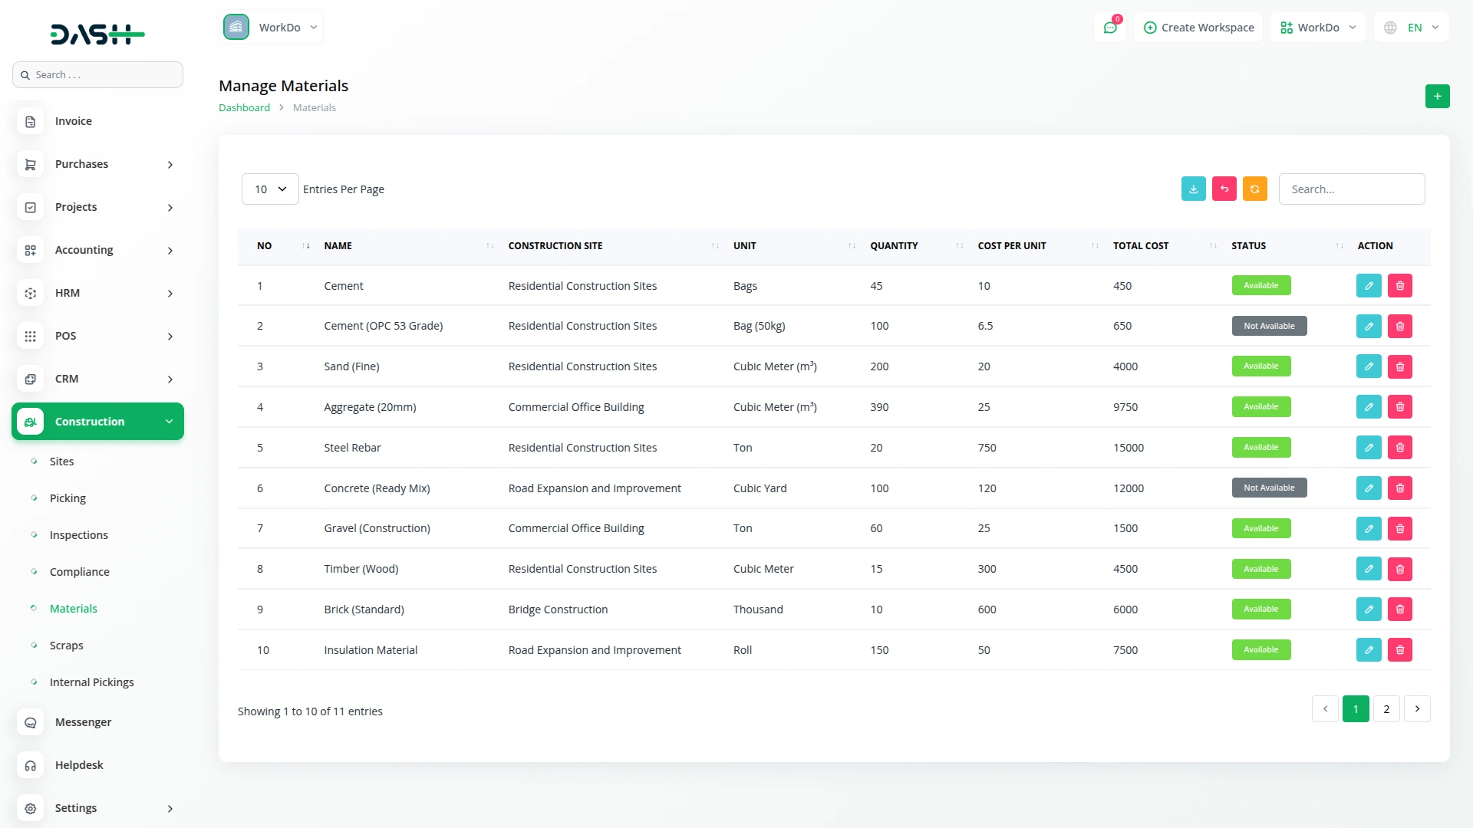The image size is (1473, 828).
Task: Delete the Steel Rebar material
Action: [x=1399, y=447]
